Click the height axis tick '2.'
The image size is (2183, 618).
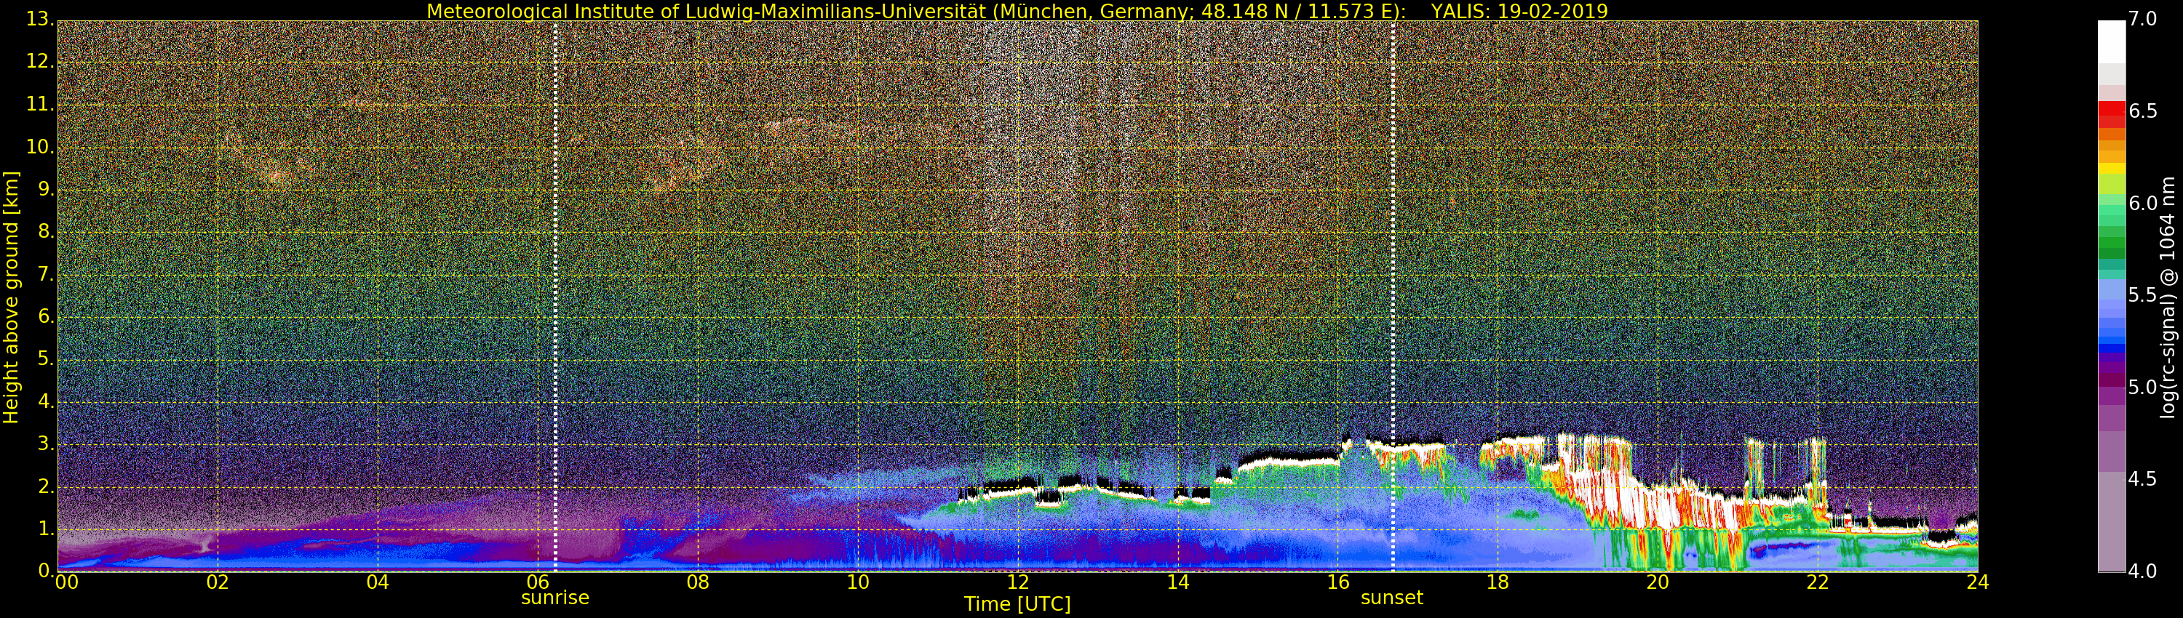point(45,486)
